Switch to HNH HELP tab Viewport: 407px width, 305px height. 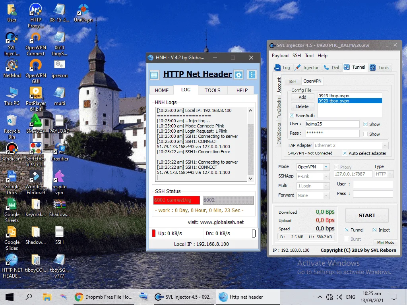coord(242,90)
